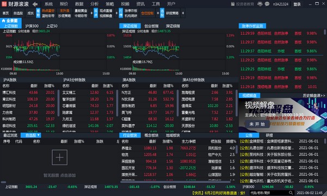Click the plus icon after 量能黄金

pyautogui.click(x=92, y=13)
